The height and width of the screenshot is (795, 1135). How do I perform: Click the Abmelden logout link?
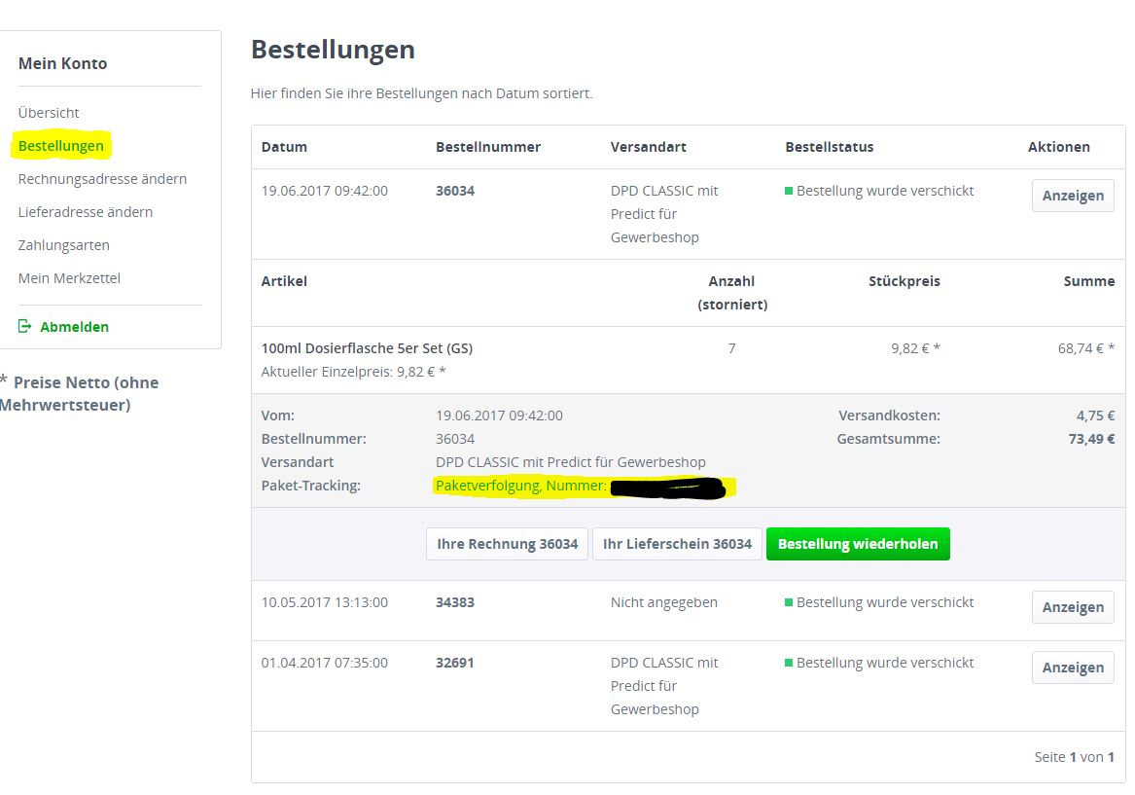(x=75, y=327)
